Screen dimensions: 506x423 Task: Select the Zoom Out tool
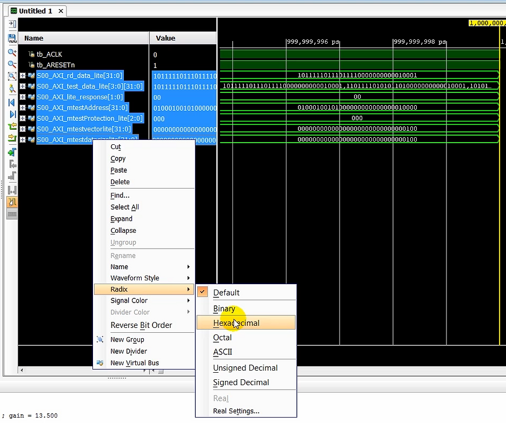pos(12,64)
